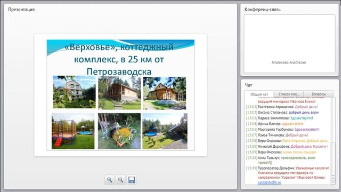Click Маргарита Горбунова's chat message
The width and height of the screenshot is (341, 192).
point(283,130)
